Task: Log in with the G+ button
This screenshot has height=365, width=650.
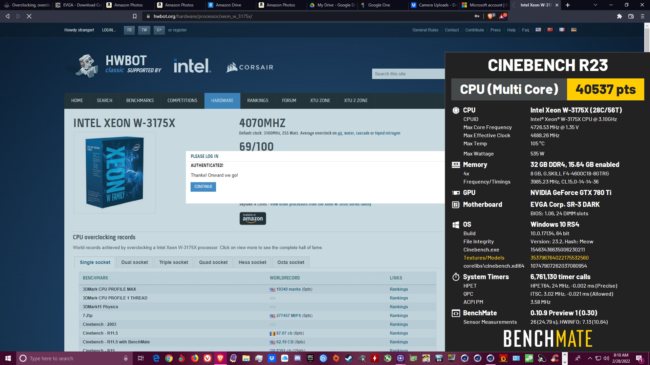Action: tap(159, 30)
